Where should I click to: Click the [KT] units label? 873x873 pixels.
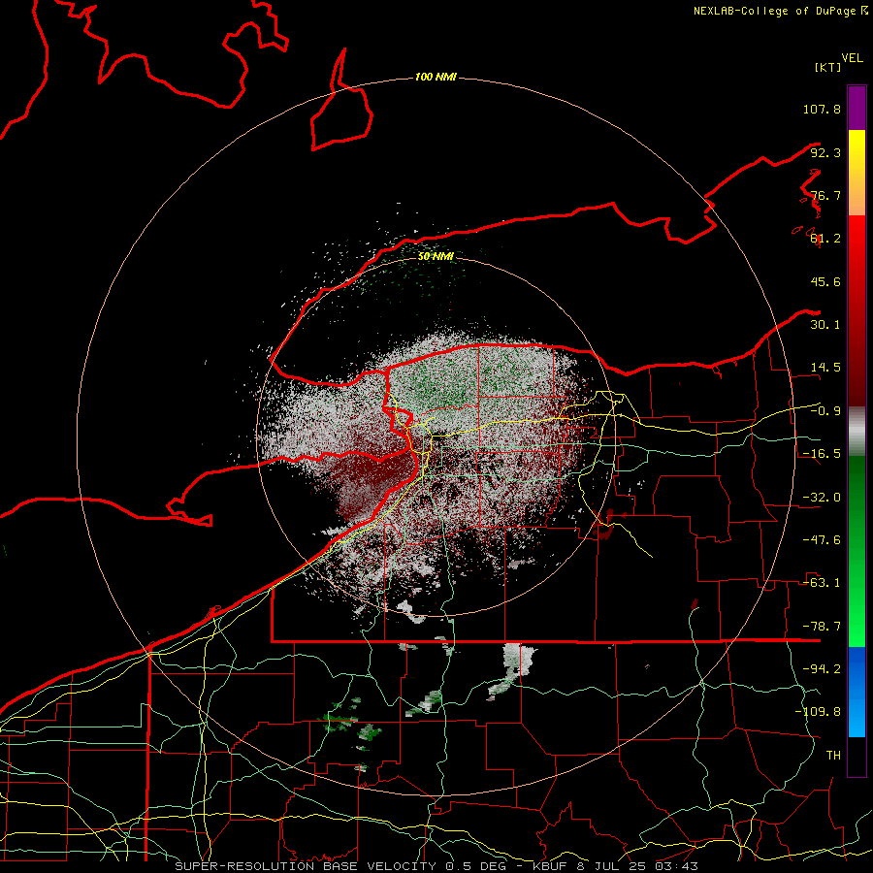pos(828,67)
